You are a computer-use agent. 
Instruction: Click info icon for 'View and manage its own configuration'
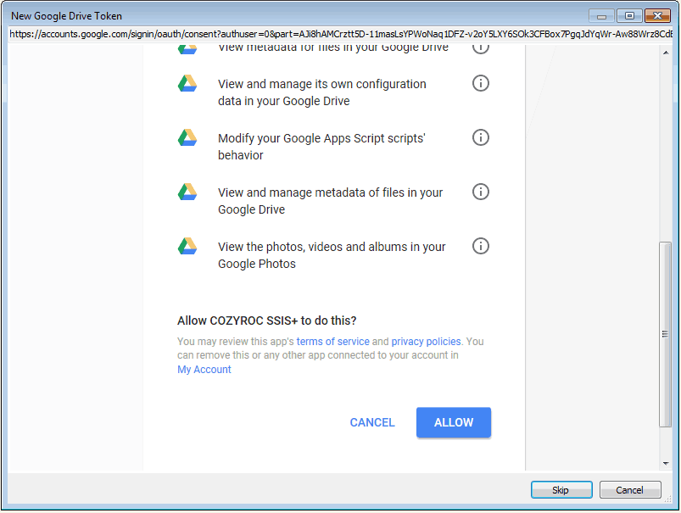coord(480,83)
